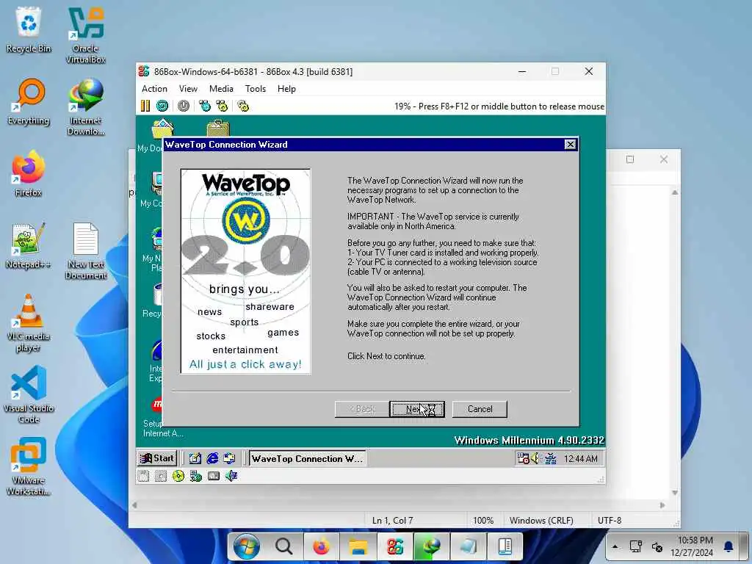Click the host tray muted volume icon
The height and width of the screenshot is (564, 752).
(x=657, y=546)
